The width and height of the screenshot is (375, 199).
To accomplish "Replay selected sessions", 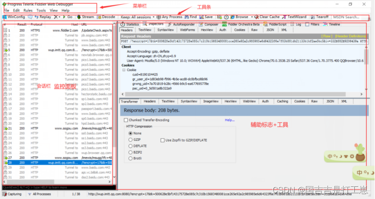I will point(43,17).
